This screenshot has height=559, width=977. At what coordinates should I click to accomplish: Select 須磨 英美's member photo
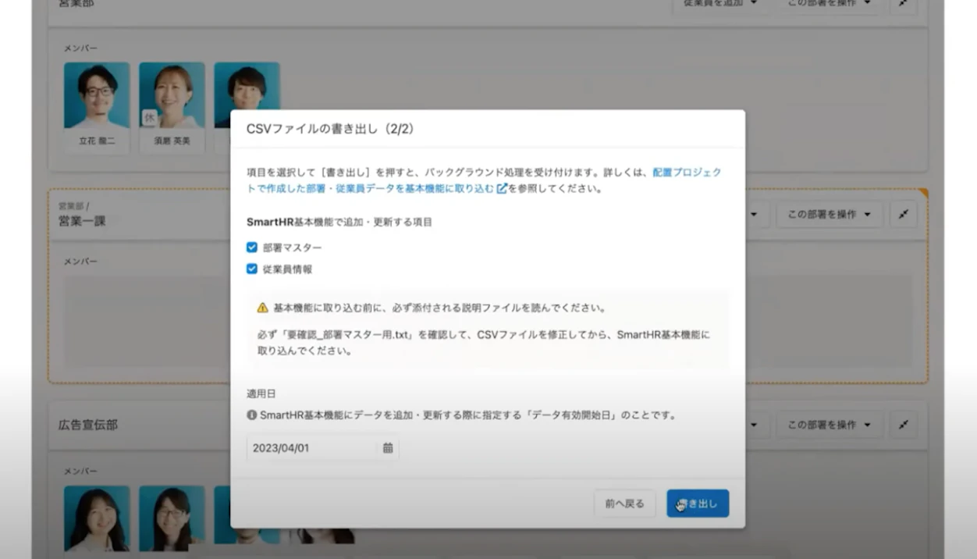[172, 95]
